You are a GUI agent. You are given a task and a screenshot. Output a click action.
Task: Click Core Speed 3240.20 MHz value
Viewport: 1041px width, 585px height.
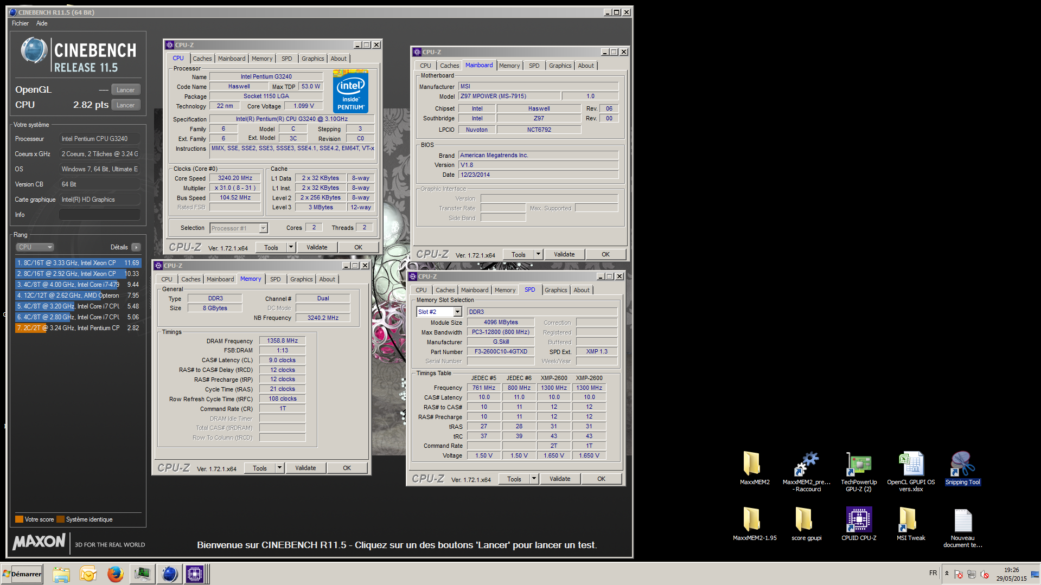point(235,178)
